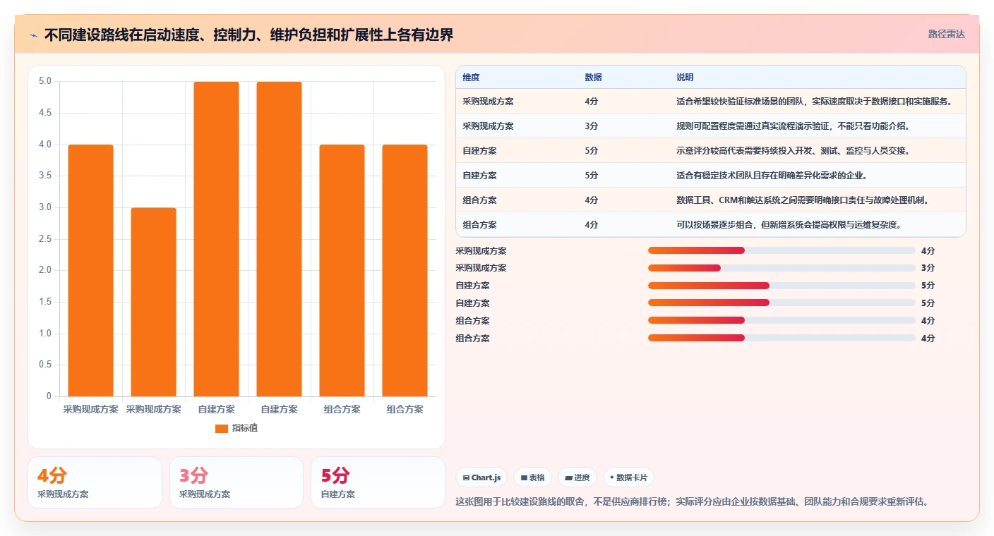
Task: Select the 进度 tag
Action: (x=577, y=477)
